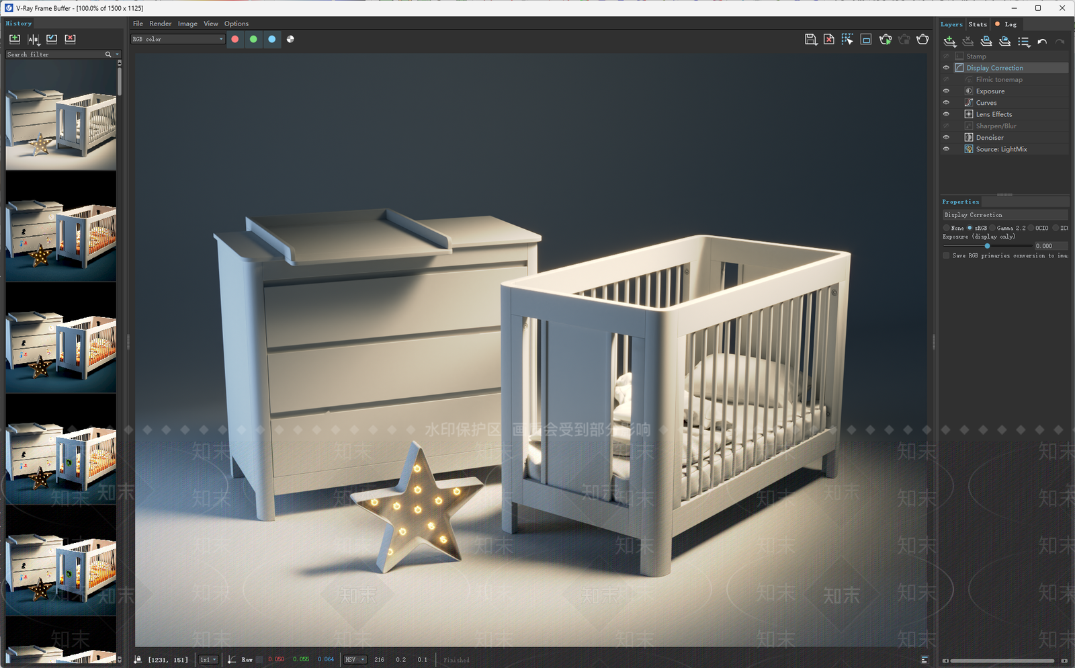1075x668 pixels.
Task: Toggle the red channel
Action: 235,39
